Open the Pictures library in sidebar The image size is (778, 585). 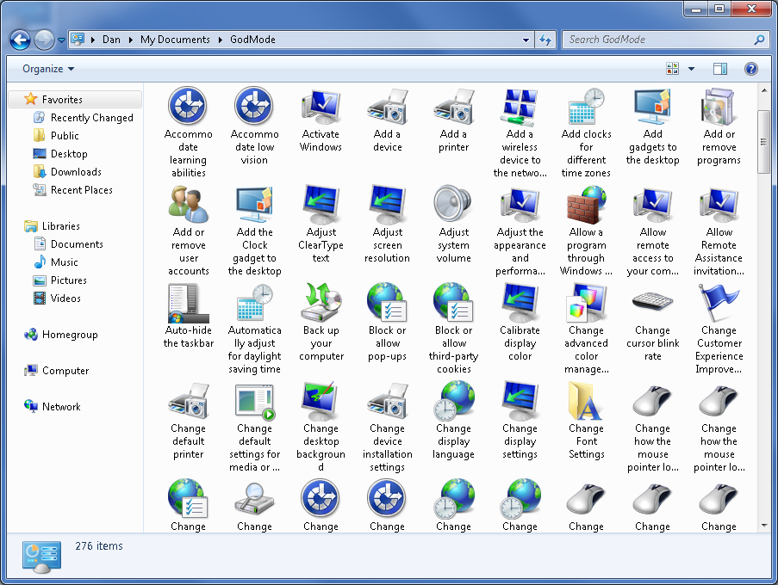68,280
